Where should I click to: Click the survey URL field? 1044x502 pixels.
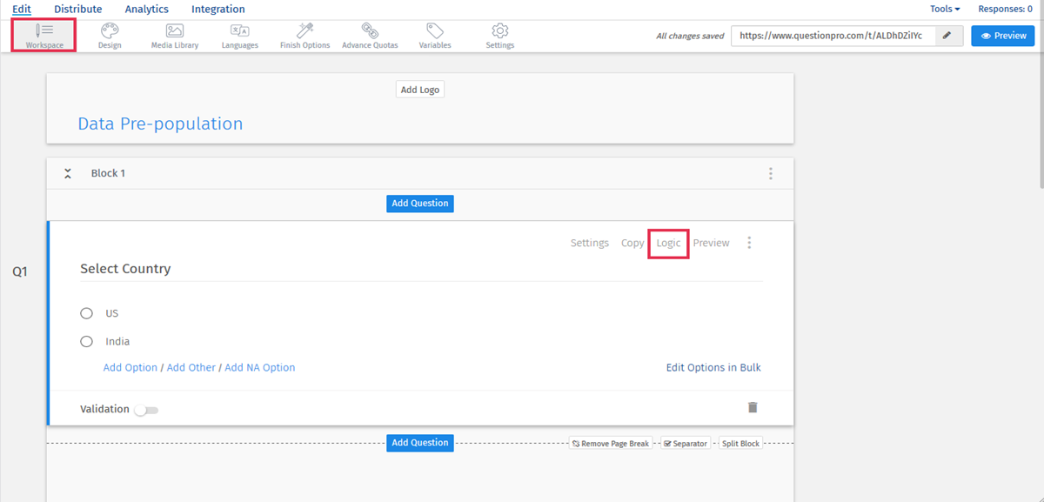tap(832, 36)
